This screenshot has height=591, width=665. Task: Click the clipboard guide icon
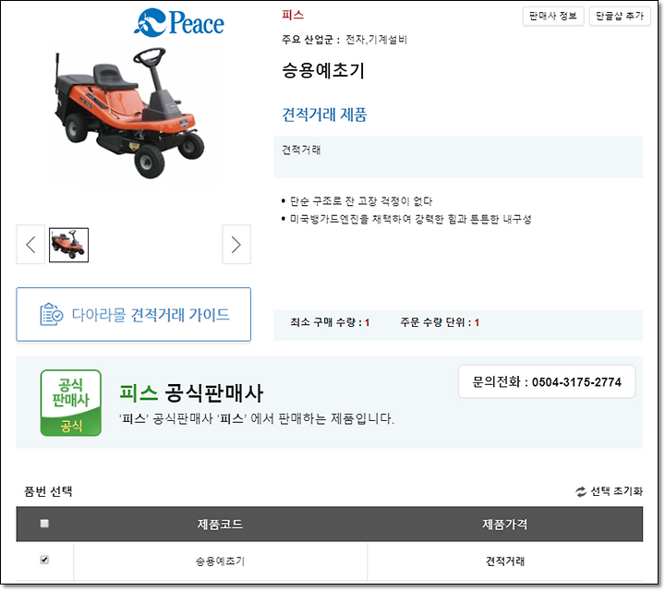tap(52, 315)
